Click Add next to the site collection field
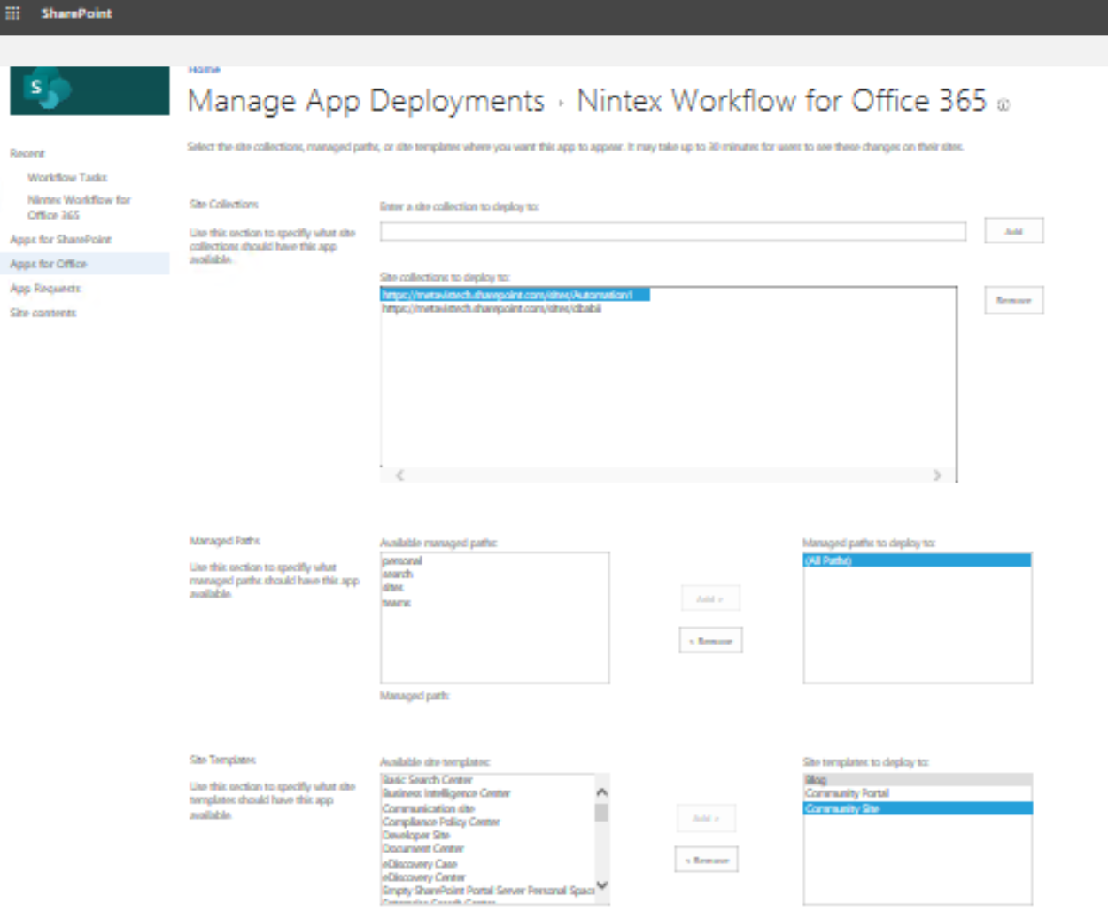Screen dimensions: 1108x911 1013,230
